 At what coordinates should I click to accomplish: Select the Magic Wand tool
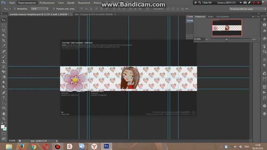(x=4, y=36)
